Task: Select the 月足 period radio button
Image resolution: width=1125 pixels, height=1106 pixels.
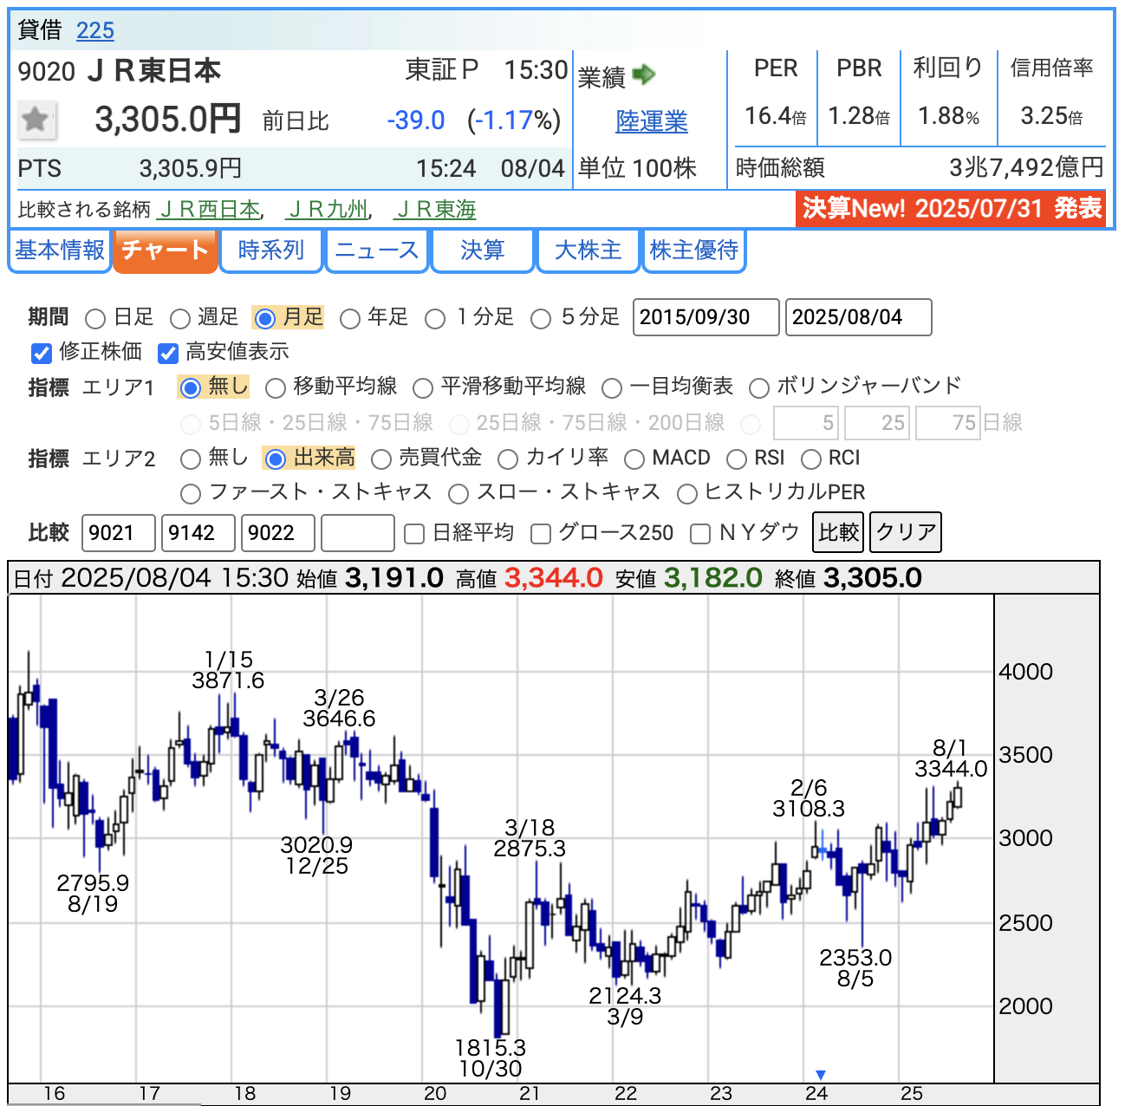Action: [265, 319]
